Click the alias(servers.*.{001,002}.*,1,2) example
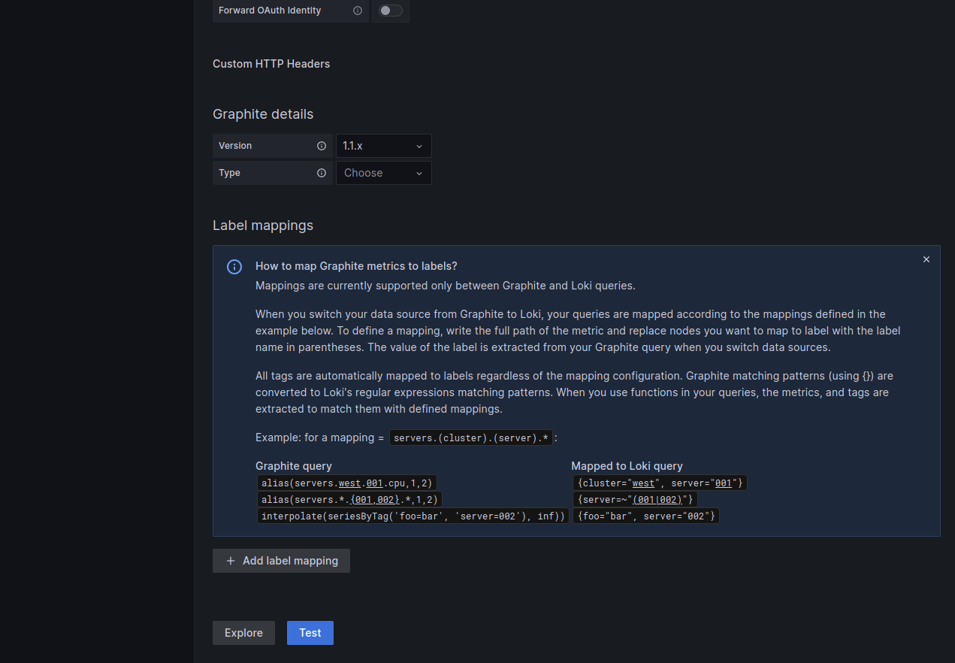The width and height of the screenshot is (955, 663). pyautogui.click(x=350, y=499)
